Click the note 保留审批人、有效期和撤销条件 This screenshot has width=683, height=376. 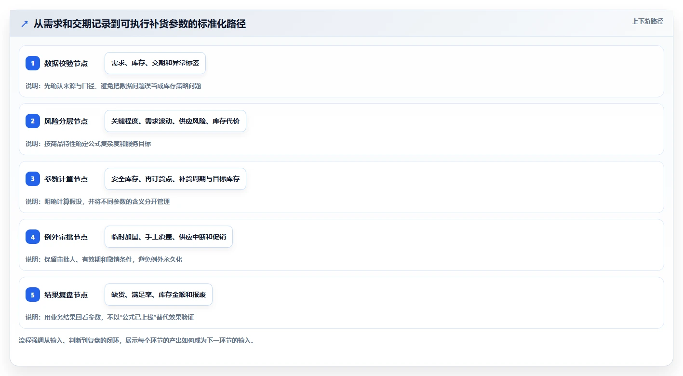[88, 259]
